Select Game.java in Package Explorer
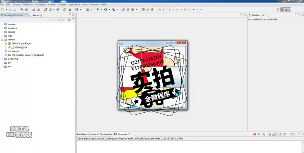Viewport: 304px width, 153px height. [x=19, y=47]
